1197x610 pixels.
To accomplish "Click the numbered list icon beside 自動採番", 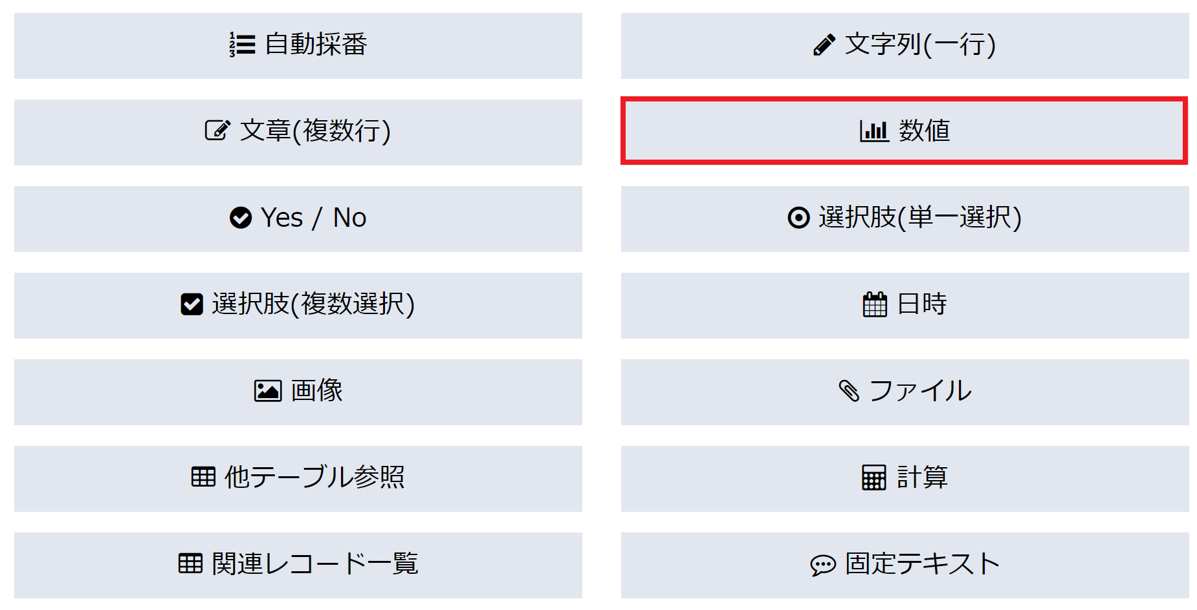I will tap(242, 45).
